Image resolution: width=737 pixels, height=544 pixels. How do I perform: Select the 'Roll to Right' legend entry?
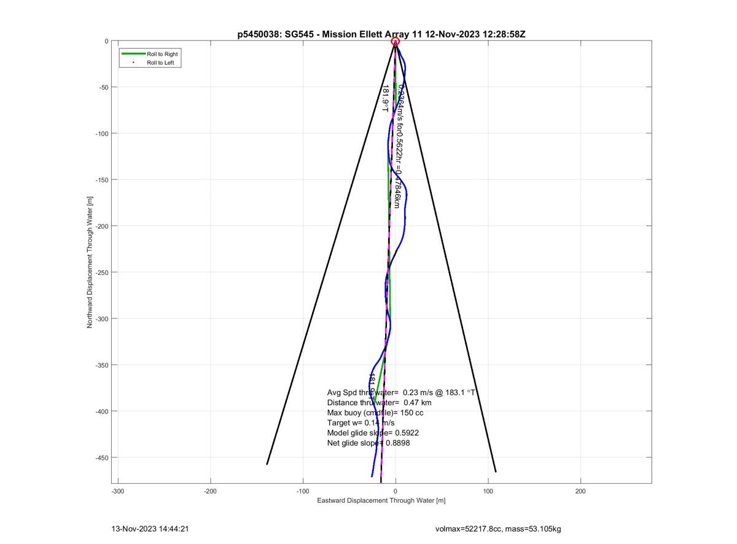[162, 54]
